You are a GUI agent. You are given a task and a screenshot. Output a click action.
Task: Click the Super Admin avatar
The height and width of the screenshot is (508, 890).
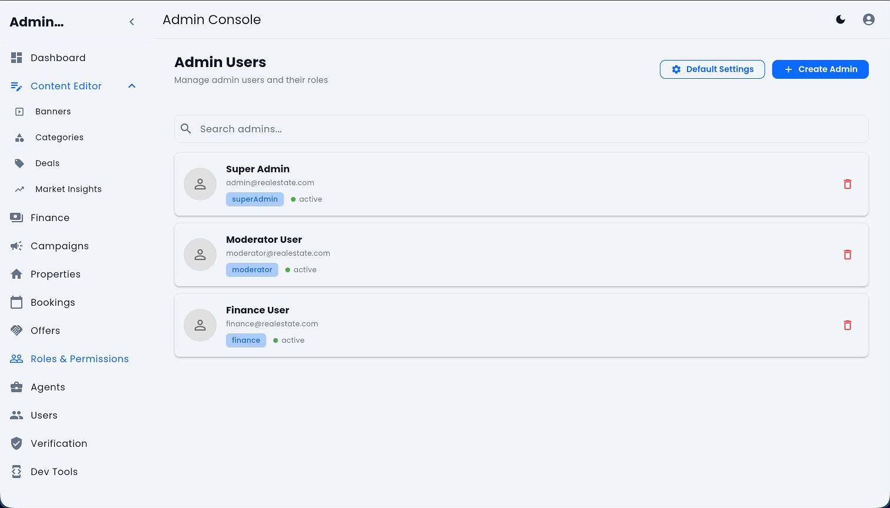200,184
